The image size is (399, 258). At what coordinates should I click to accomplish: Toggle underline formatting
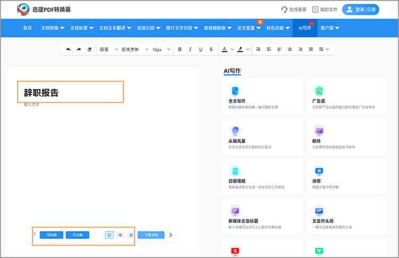[201, 49]
